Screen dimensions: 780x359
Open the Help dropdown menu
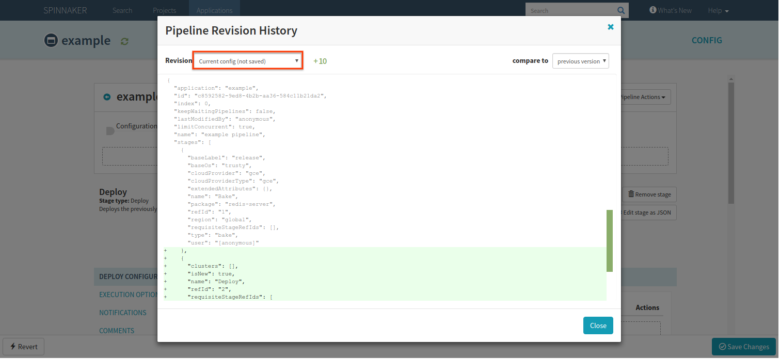point(718,10)
